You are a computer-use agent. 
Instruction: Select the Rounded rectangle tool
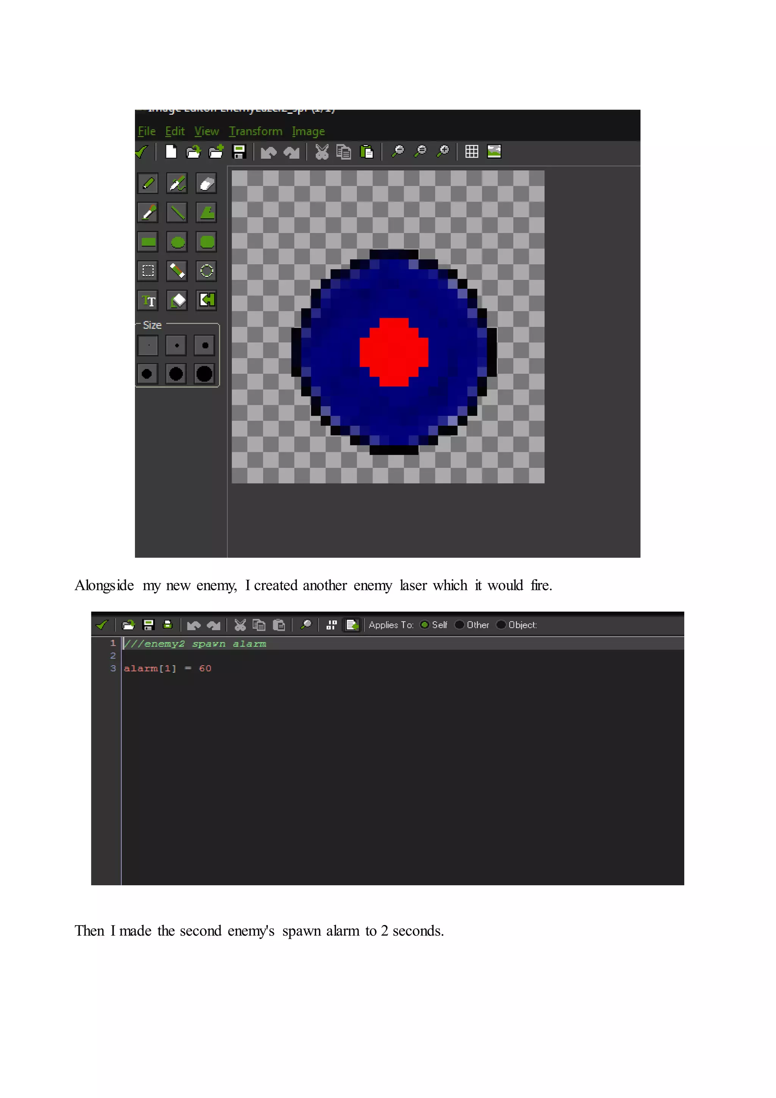tap(207, 242)
